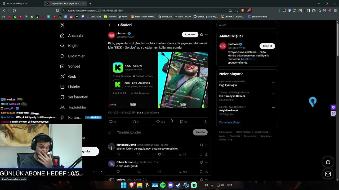This screenshot has width=339, height=190.
Task: Click Daha fazla göster
Action: (x=230, y=122)
